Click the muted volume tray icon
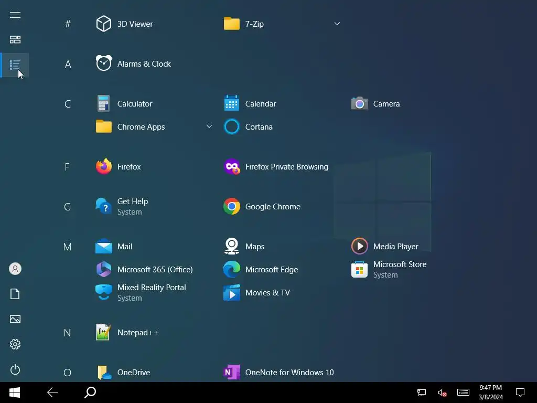Image resolution: width=537 pixels, height=403 pixels. pos(442,393)
